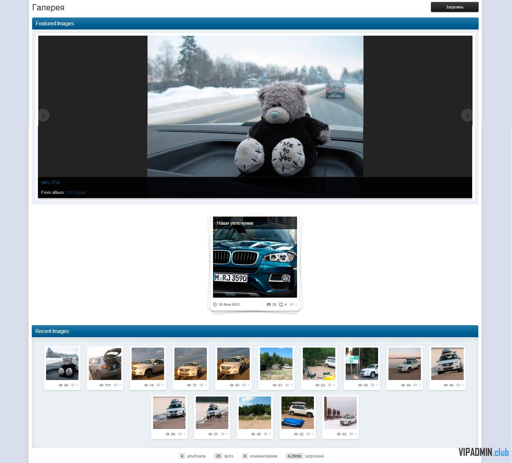Viewport: 512px width, 463px height.
Task: Open the thumbnail with 60 views
Action: click(169, 413)
